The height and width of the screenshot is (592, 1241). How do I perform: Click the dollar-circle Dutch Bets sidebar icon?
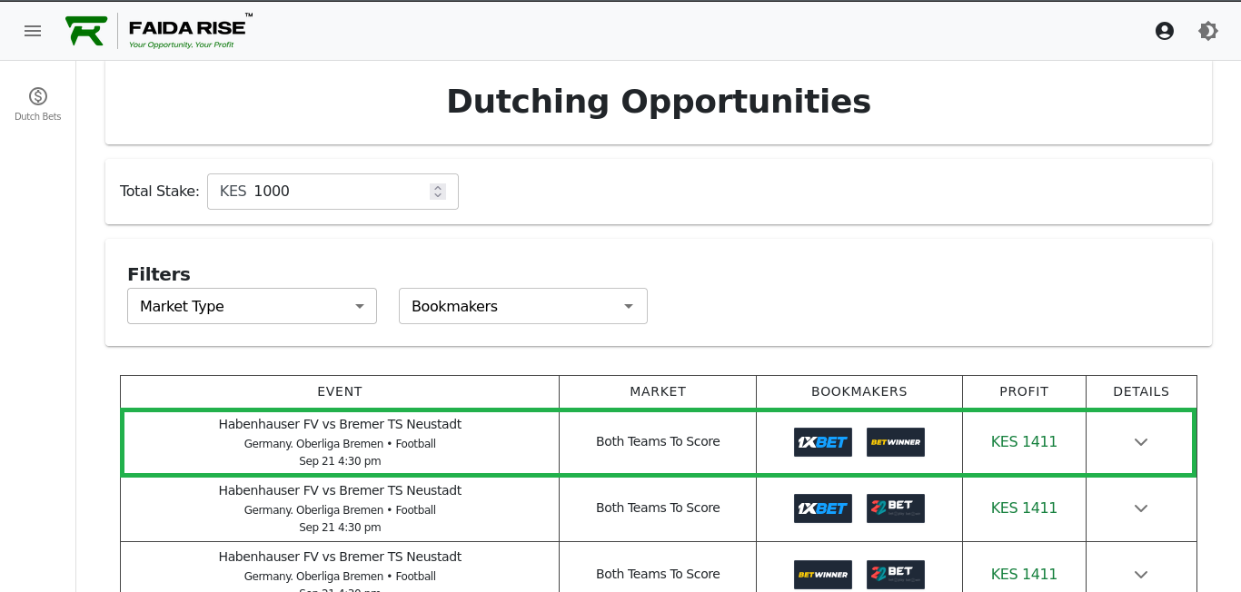[37, 95]
